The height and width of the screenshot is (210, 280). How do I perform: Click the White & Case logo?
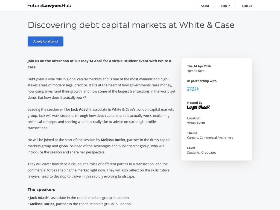(x=193, y=89)
